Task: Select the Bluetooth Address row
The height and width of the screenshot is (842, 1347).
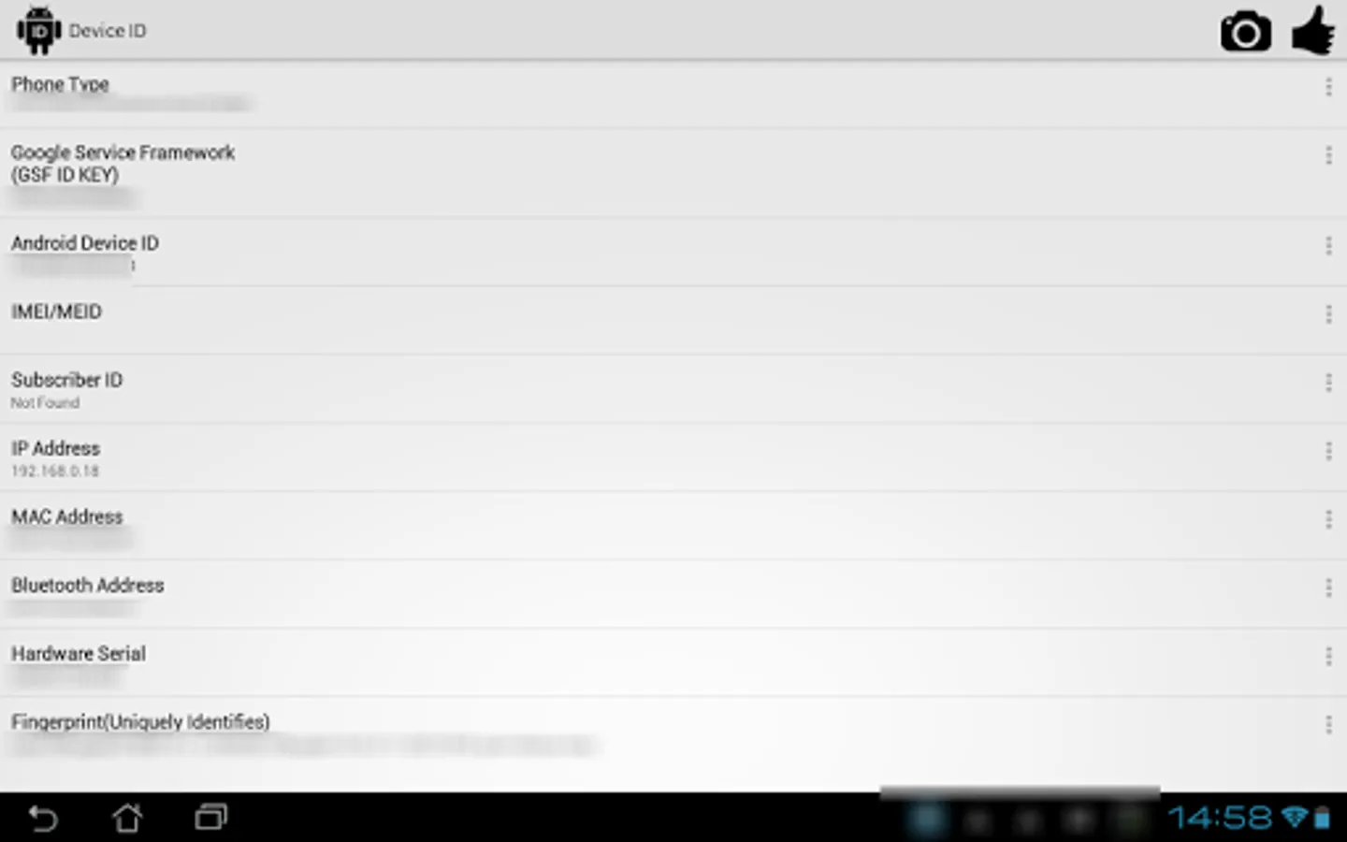Action: [x=673, y=595]
